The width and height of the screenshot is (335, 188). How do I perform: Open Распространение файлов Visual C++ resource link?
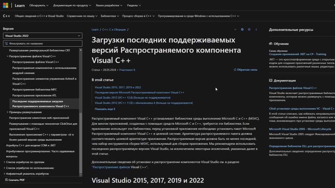[x=293, y=88]
